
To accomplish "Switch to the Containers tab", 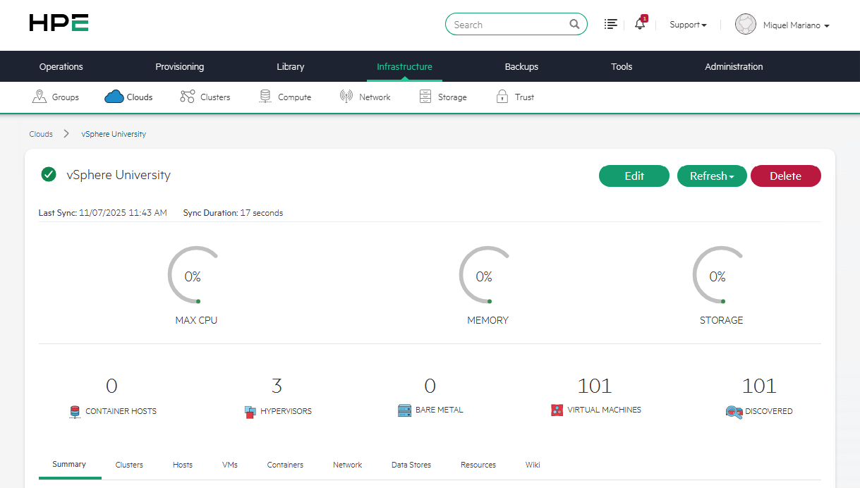I will 285,465.
